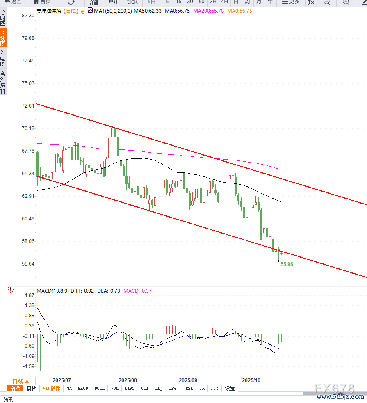
Task: Click the orange circle next to 日线
Action: (84, 11)
